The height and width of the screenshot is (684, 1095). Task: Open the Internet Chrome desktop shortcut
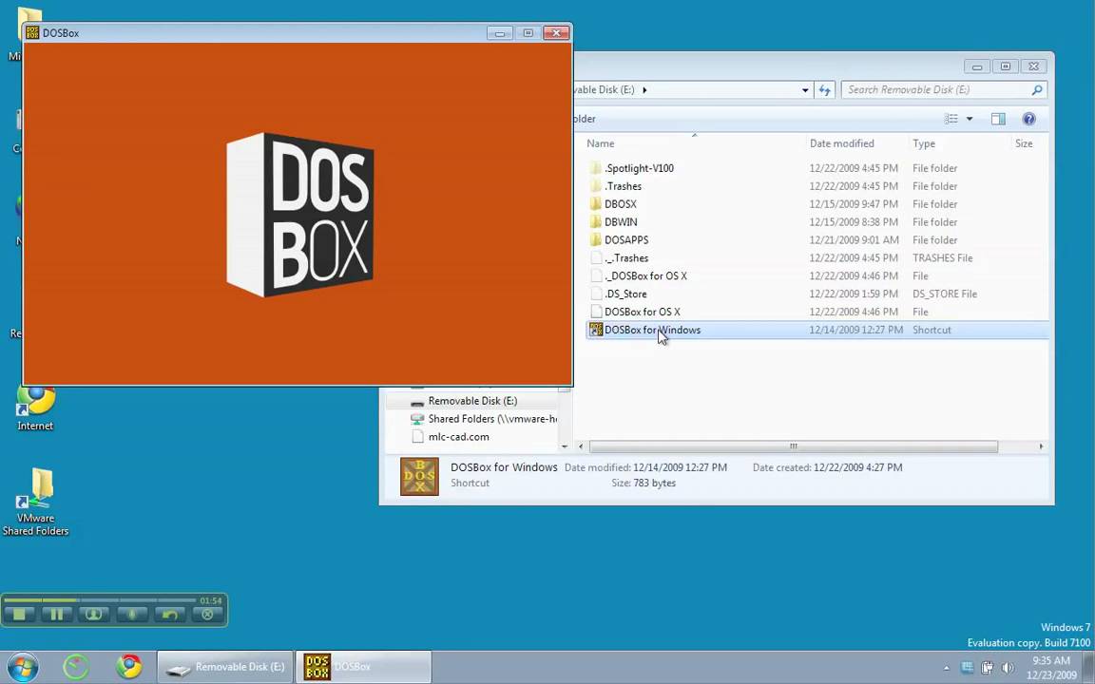coord(35,408)
